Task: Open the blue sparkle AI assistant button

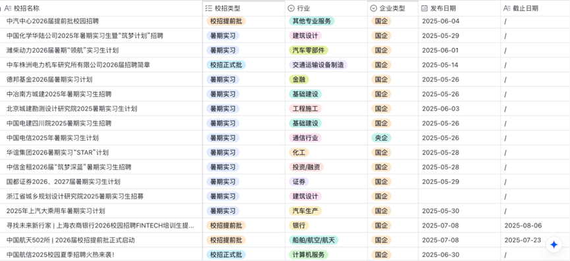Action: (x=554, y=245)
